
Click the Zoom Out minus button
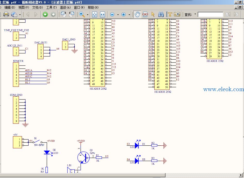[x=112, y=14]
